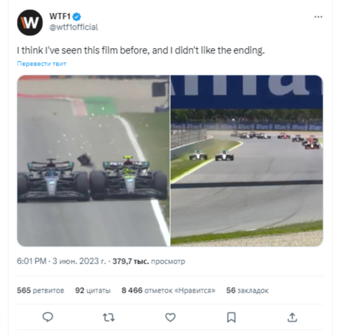The image size is (340, 336).
Task: Click 'Перевести твит' translate link
Action: point(41,64)
